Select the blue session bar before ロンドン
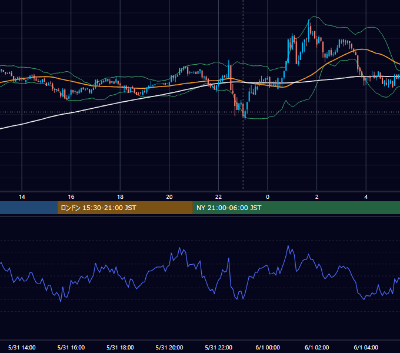 click(x=29, y=208)
